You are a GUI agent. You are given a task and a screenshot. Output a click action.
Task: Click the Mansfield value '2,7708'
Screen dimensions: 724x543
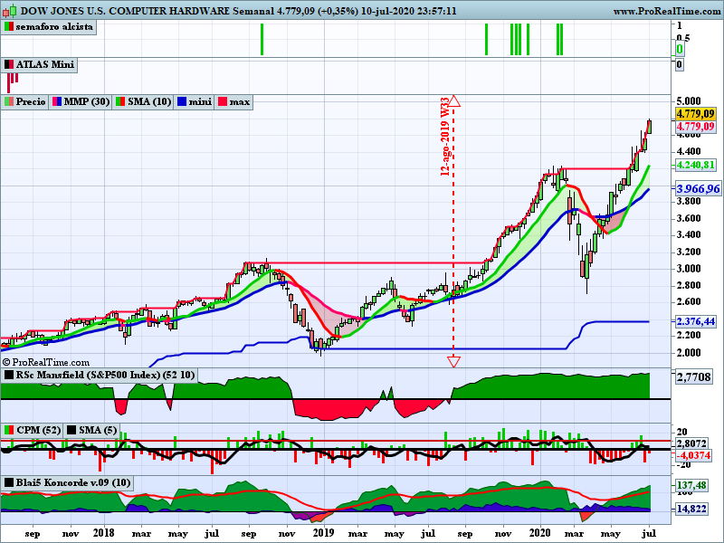[693, 377]
